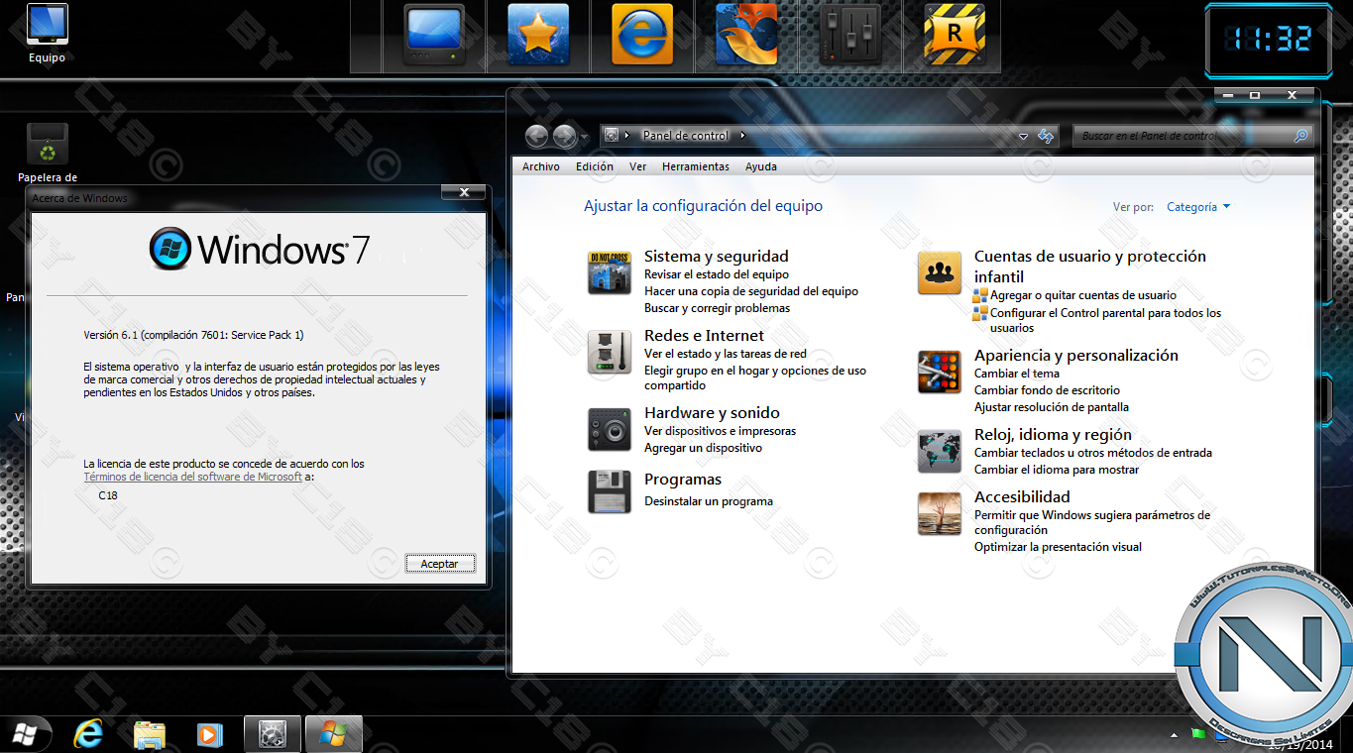1353x753 pixels.
Task: Open Internet Explorer on the taskbar
Action: (x=89, y=734)
